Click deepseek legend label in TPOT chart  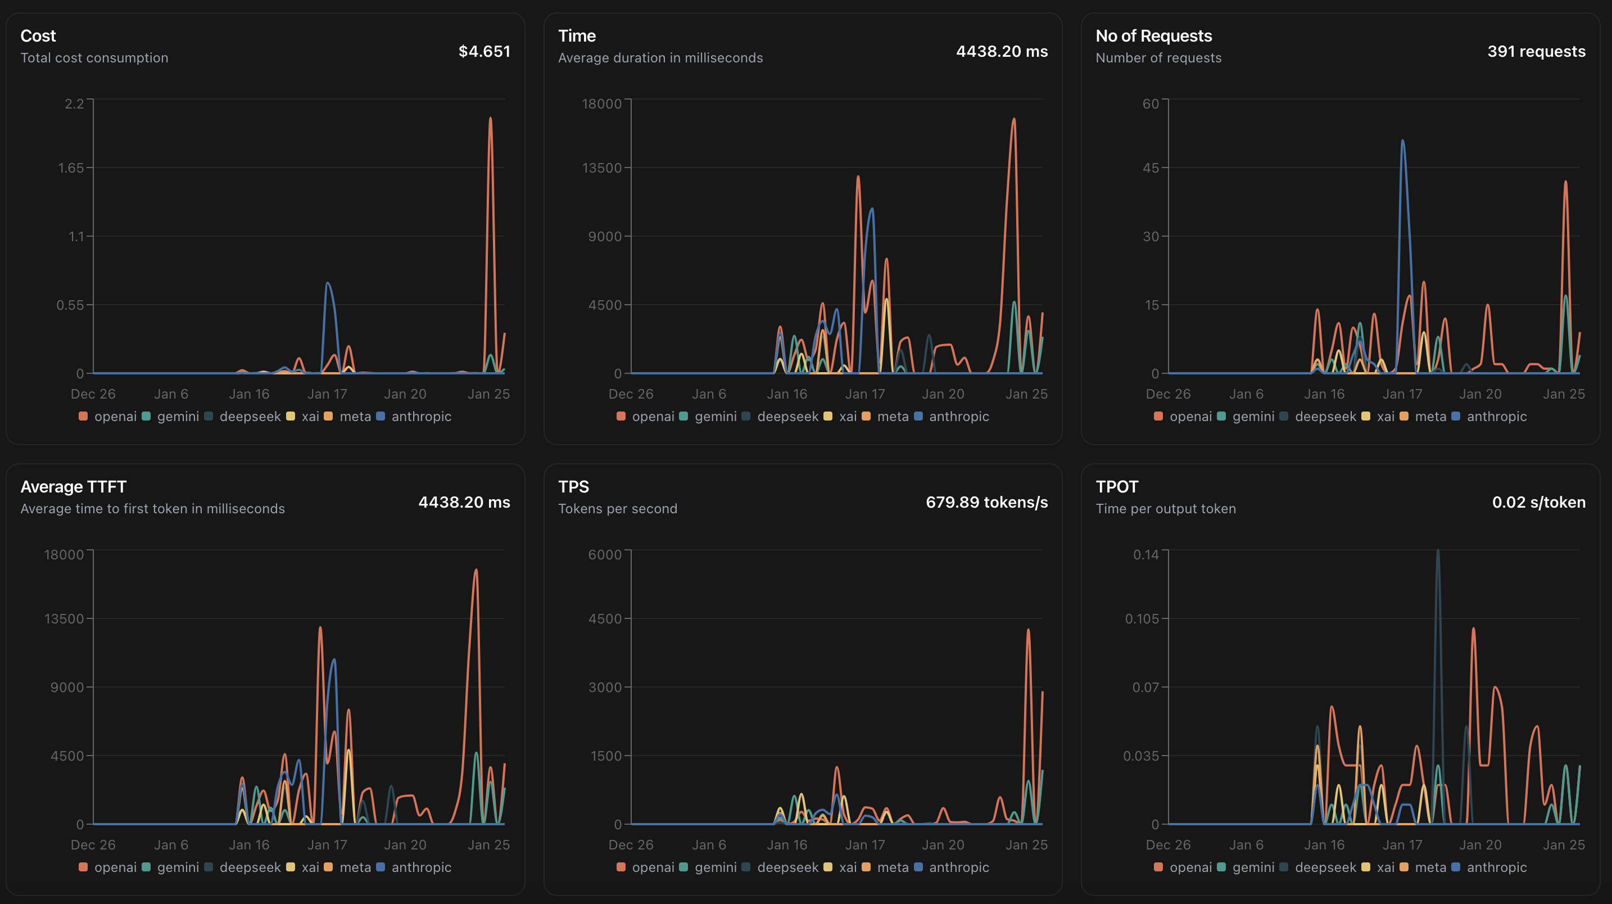pyautogui.click(x=1325, y=867)
